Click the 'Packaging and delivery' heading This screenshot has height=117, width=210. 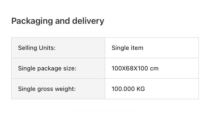point(58,21)
